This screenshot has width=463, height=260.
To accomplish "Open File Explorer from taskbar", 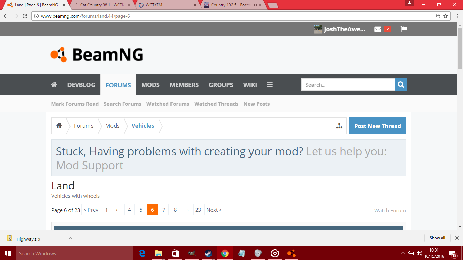I will tap(158, 253).
